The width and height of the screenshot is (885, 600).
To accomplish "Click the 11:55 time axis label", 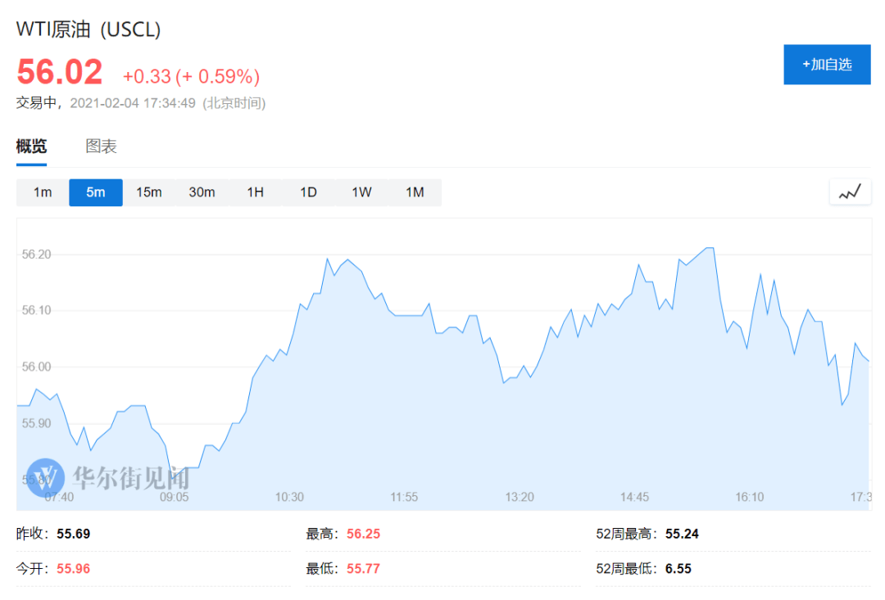I will 404,497.
